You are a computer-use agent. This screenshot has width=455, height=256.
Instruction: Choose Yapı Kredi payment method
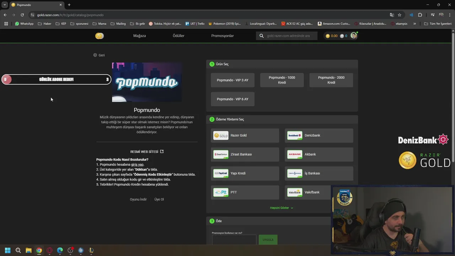point(245,173)
